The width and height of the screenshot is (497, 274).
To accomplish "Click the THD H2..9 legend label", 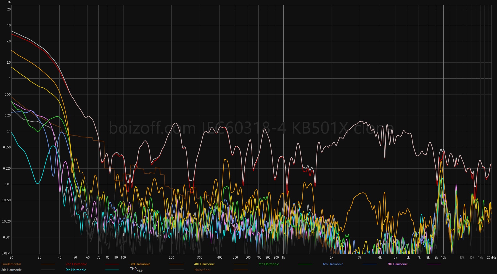I will (x=136, y=269).
